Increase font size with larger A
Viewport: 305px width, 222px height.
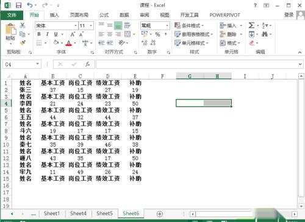[x=73, y=35]
